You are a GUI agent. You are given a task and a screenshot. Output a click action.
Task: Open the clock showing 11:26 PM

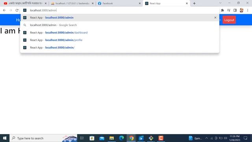pyautogui.click(x=235, y=138)
